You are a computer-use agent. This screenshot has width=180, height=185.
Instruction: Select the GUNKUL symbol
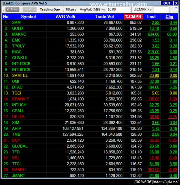click(20, 58)
